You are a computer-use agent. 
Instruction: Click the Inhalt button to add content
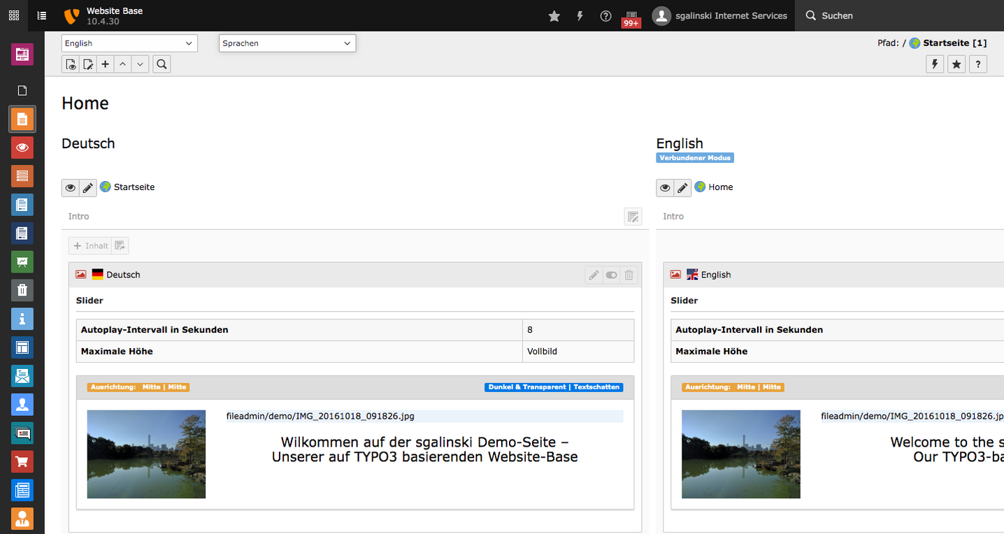89,245
